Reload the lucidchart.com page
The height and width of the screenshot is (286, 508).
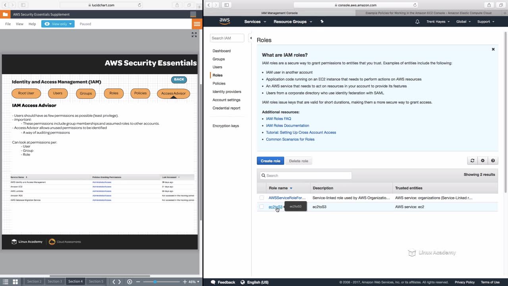pyautogui.click(x=140, y=5)
